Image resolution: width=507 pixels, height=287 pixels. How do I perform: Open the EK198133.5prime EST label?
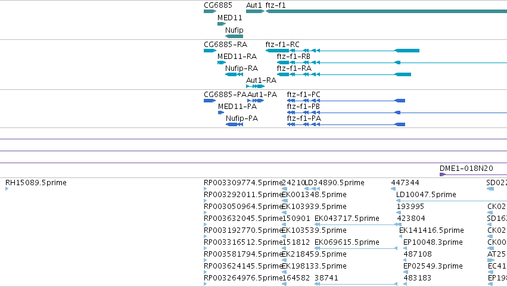(315, 266)
